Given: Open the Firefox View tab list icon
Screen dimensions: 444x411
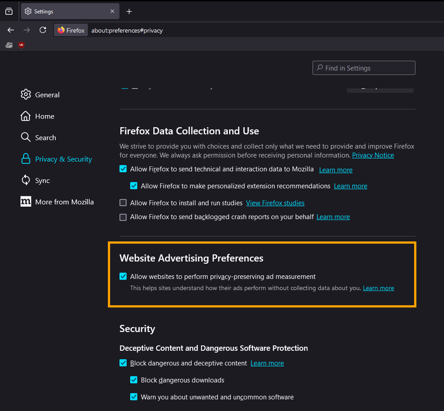Looking at the screenshot, I should pos(9,11).
